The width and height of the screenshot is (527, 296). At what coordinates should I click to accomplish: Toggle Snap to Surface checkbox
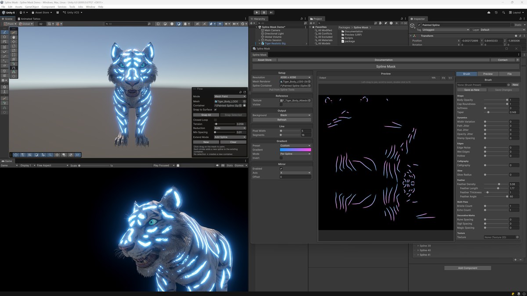click(215, 110)
